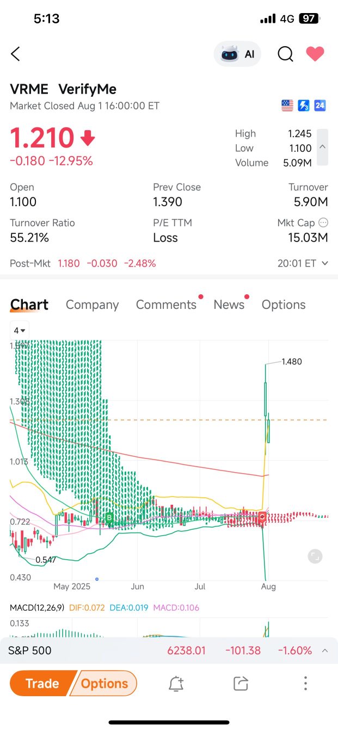
Task: Tap the back arrow icon
Action: coord(15,54)
